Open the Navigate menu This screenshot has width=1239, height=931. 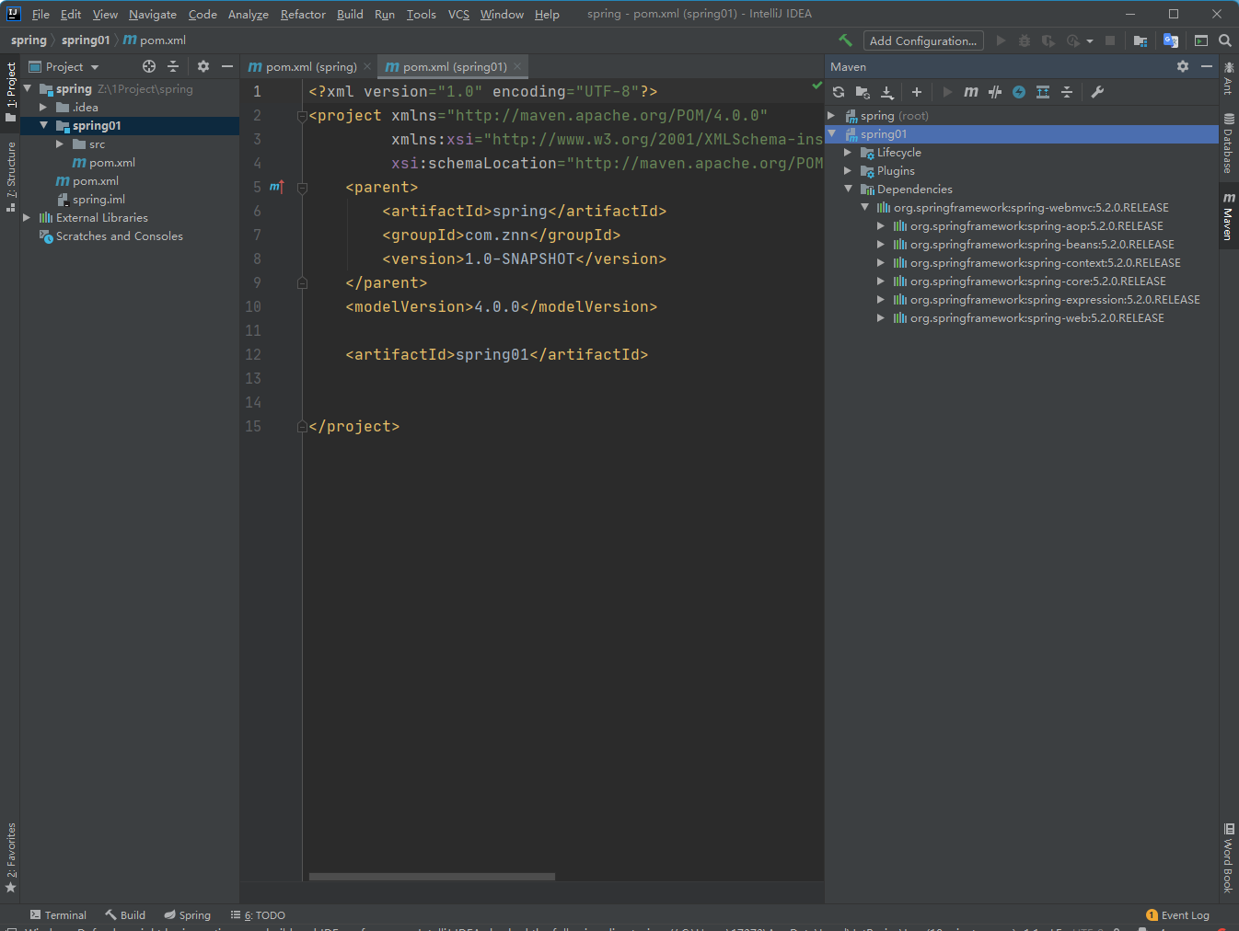pos(153,14)
